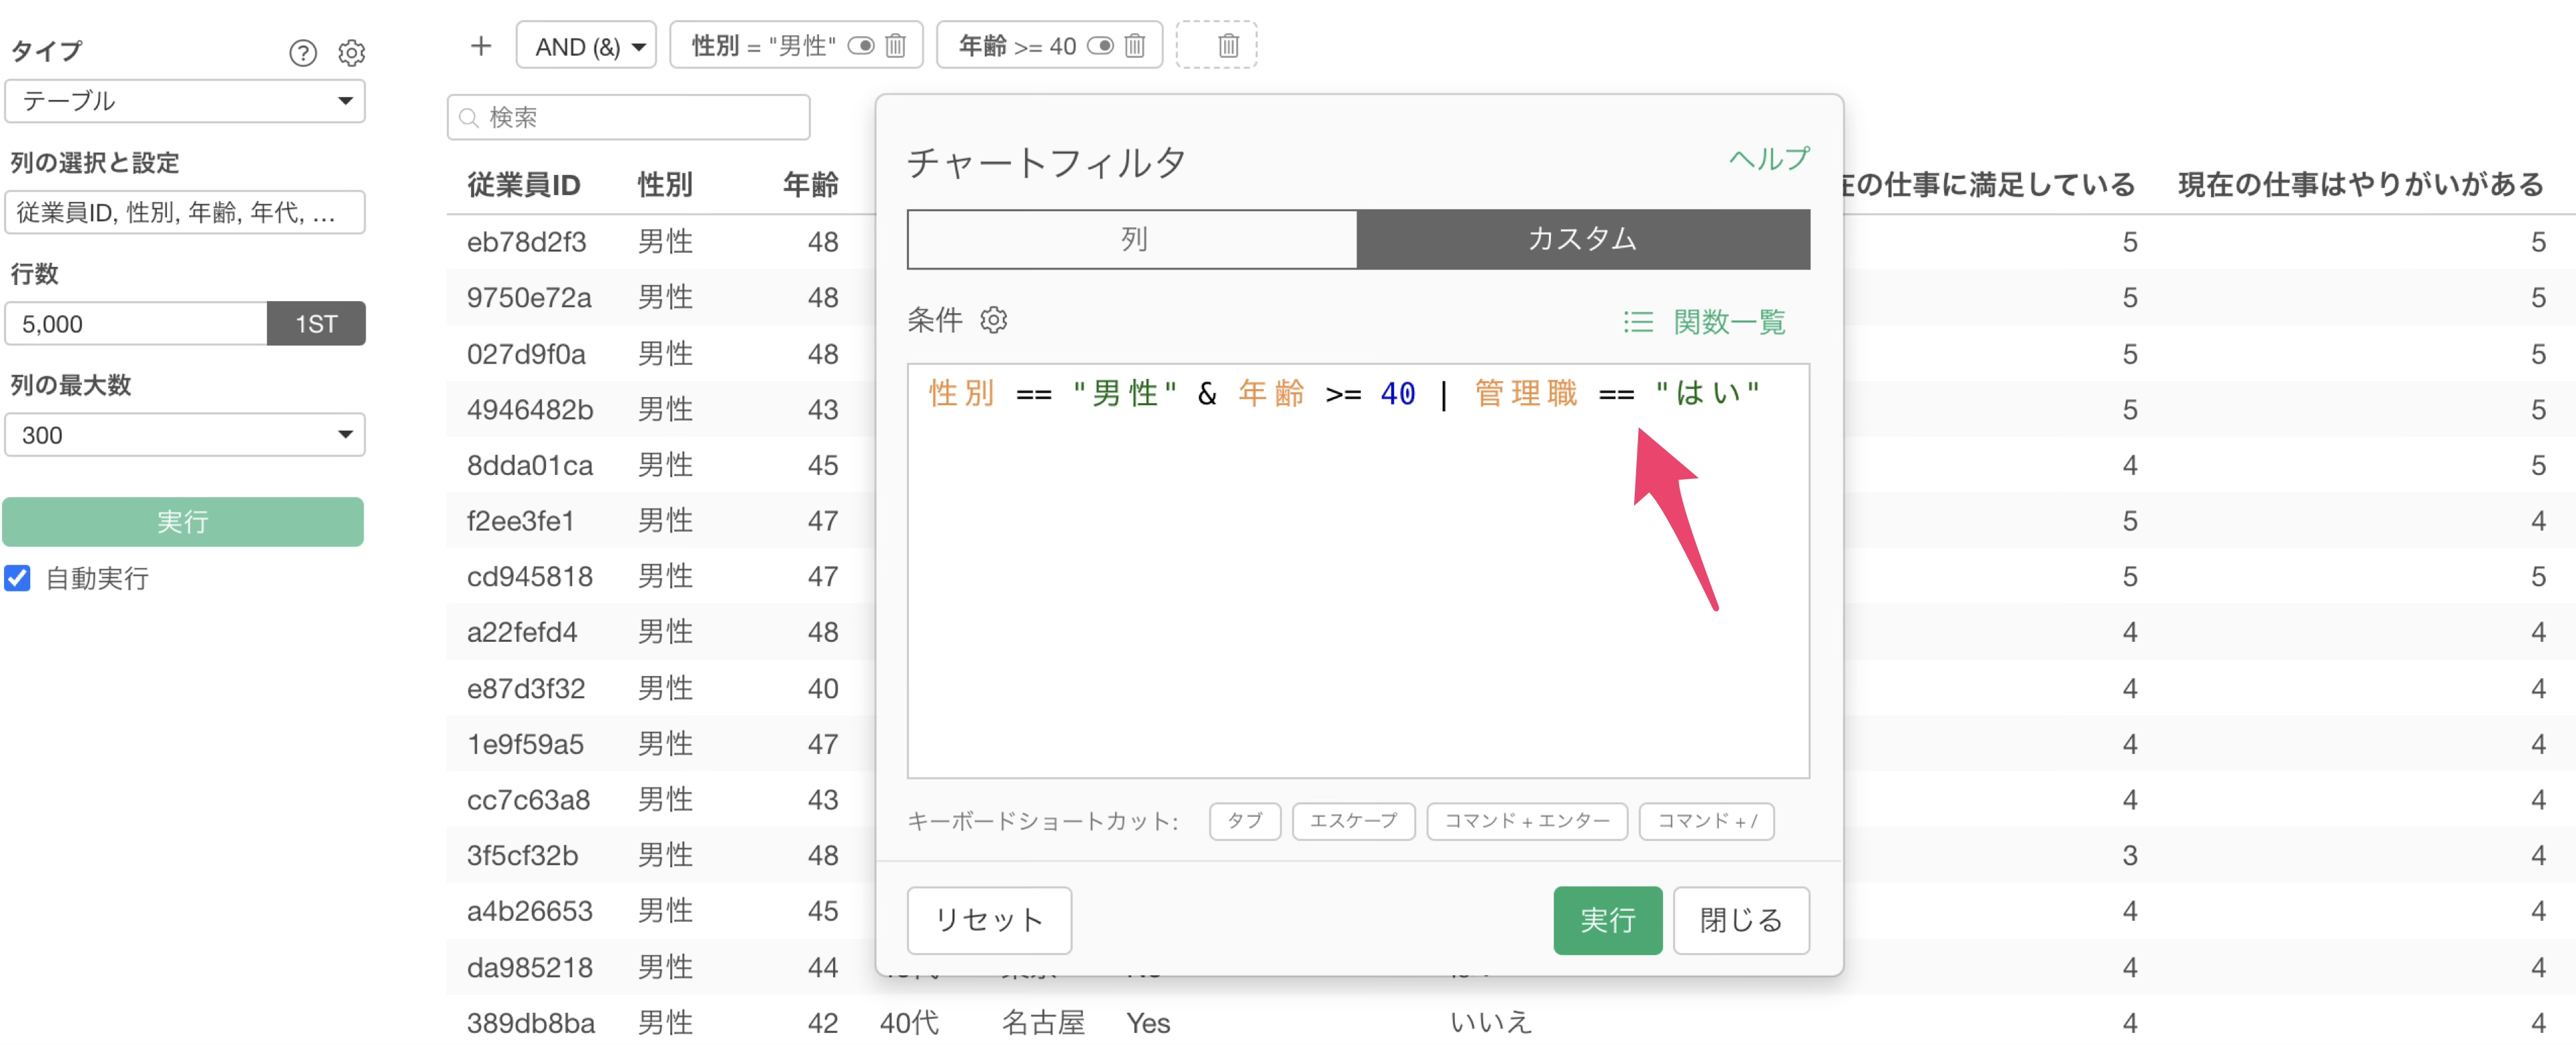2576x1045 pixels.
Task: Open the 条件 gear settings icon
Action: pos(993,320)
